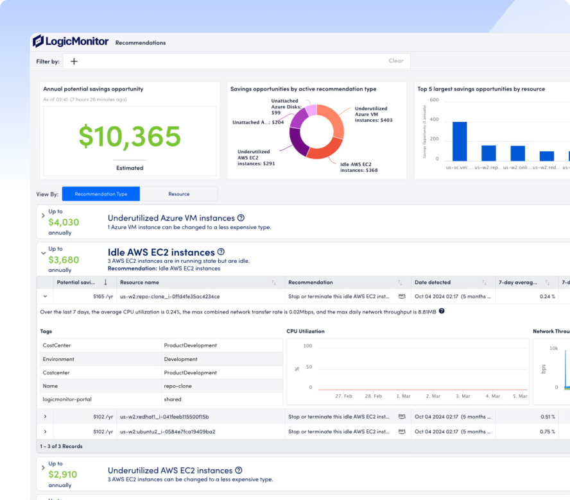Clear the applied filters

[x=396, y=61]
